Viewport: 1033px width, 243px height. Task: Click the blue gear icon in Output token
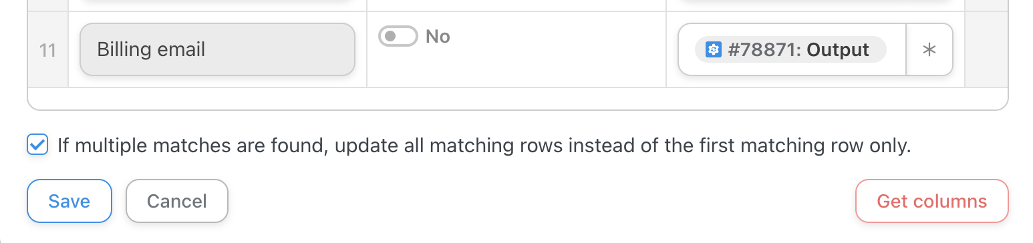coord(714,50)
